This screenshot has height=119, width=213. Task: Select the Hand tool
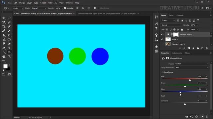click(4, 57)
